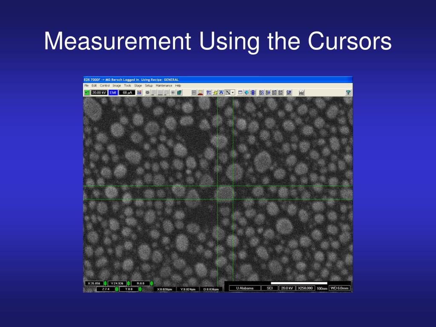Click the third icon in the four-icon group
Viewport: 436px width, 327px height.
point(274,92)
